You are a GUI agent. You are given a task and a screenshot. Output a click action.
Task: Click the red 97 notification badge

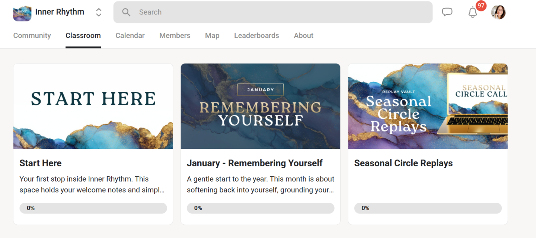pyautogui.click(x=481, y=6)
